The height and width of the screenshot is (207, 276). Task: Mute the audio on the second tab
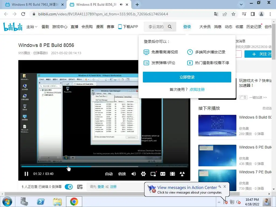(x=121, y=5)
